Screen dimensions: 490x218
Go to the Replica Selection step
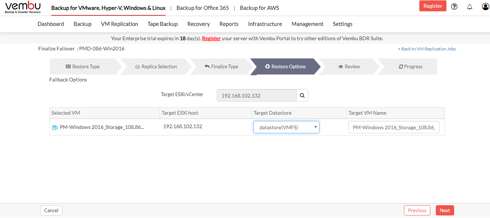point(156,66)
